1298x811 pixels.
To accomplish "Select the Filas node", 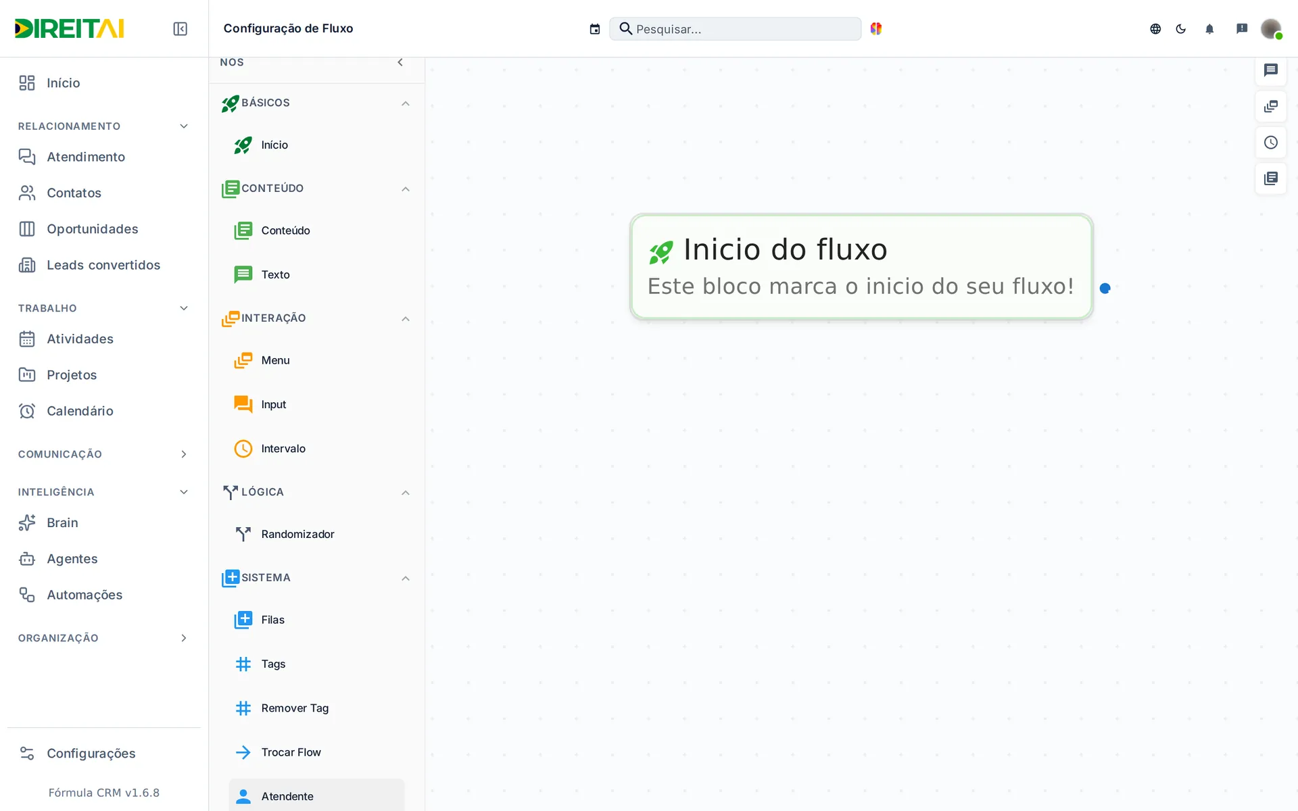I will tap(316, 620).
